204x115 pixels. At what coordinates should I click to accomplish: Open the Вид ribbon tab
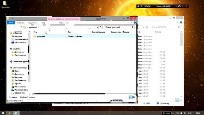[x=43, y=23]
